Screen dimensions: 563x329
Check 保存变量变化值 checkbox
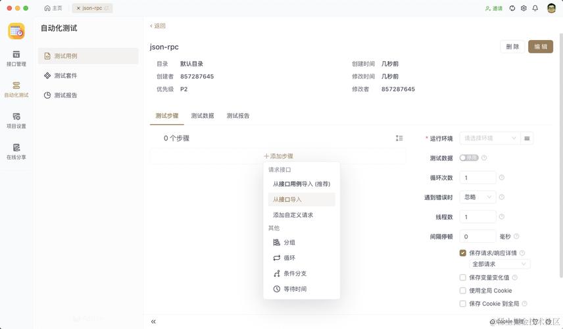pyautogui.click(x=463, y=277)
